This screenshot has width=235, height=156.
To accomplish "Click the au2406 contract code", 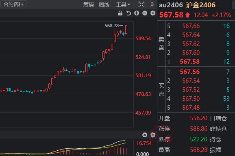I will pyautogui.click(x=171, y=5).
